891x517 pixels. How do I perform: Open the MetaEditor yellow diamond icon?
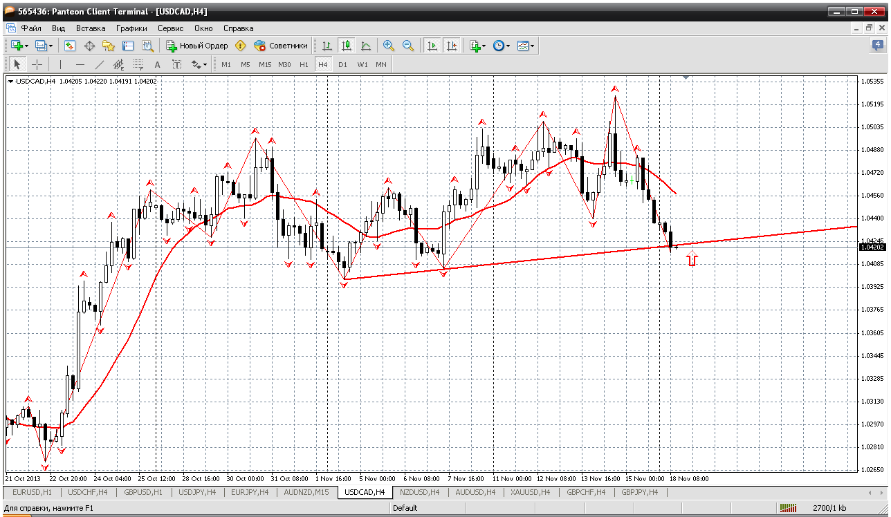click(x=241, y=46)
